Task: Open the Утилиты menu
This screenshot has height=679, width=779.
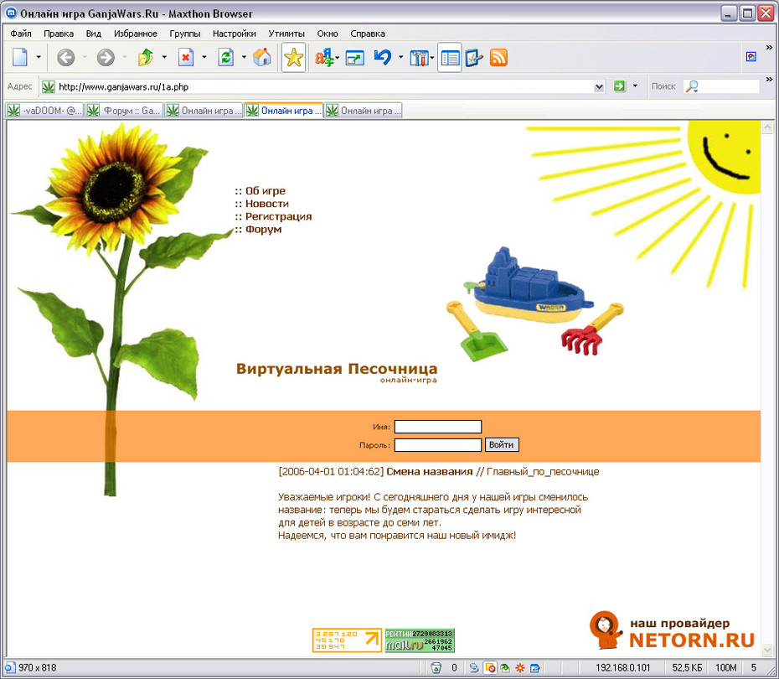Action: (286, 34)
